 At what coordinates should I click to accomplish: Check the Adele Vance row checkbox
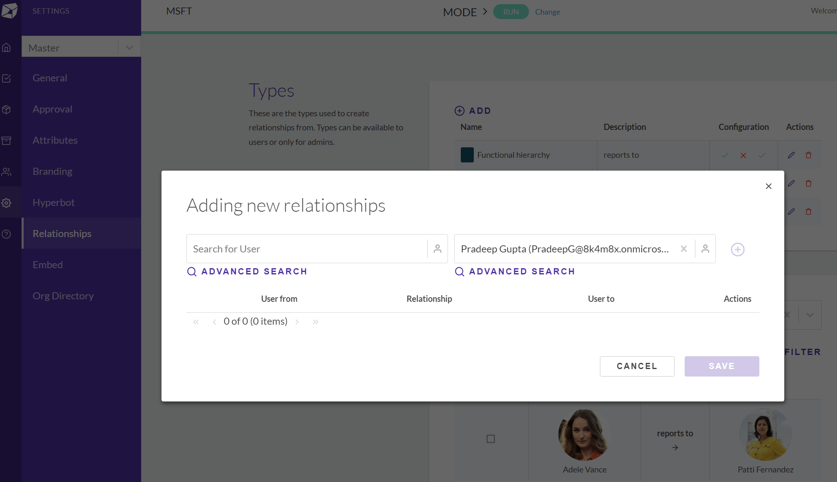tap(491, 439)
